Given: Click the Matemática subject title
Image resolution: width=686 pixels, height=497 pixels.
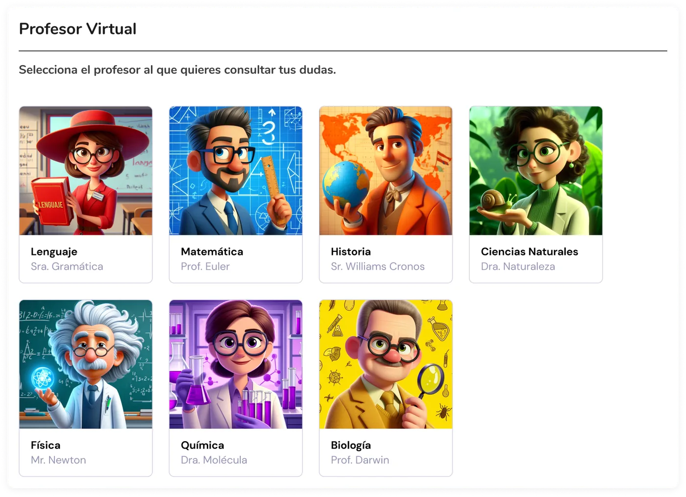Looking at the screenshot, I should pos(212,251).
